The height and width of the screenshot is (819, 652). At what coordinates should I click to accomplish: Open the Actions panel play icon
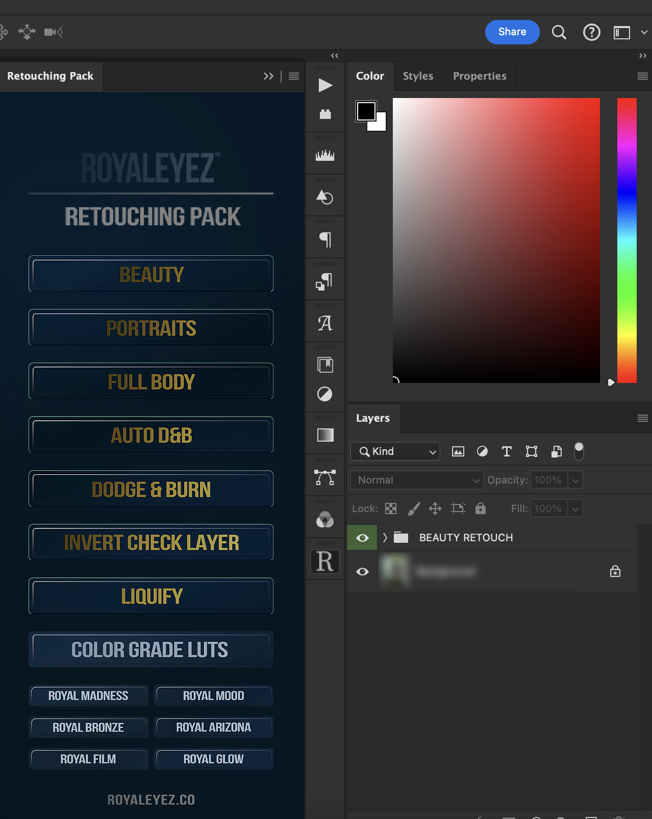pyautogui.click(x=325, y=85)
